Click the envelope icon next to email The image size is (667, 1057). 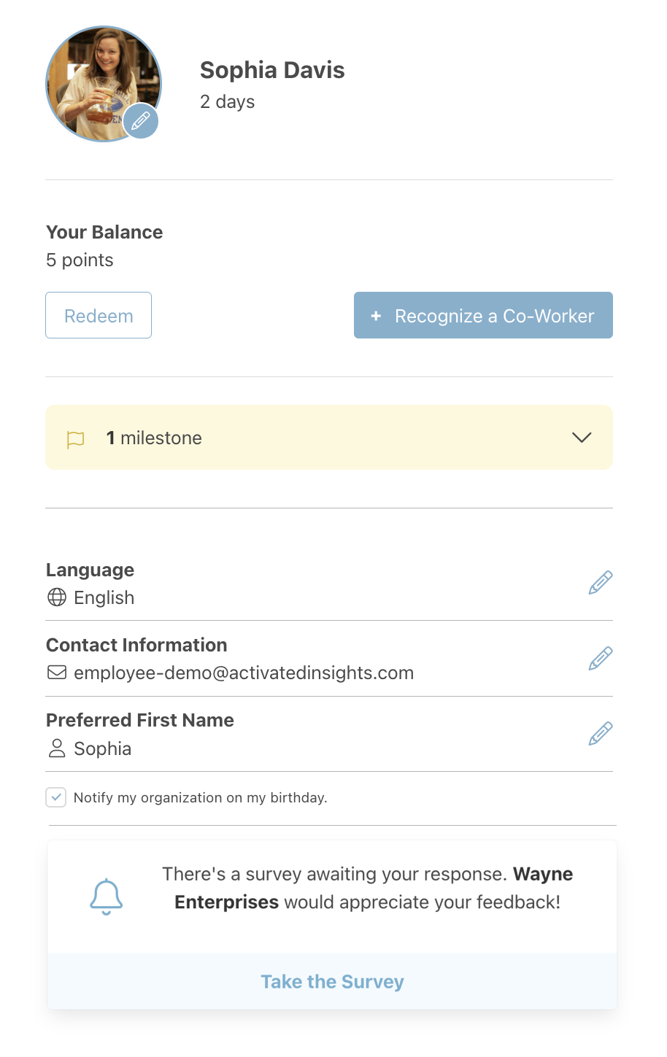coord(57,673)
